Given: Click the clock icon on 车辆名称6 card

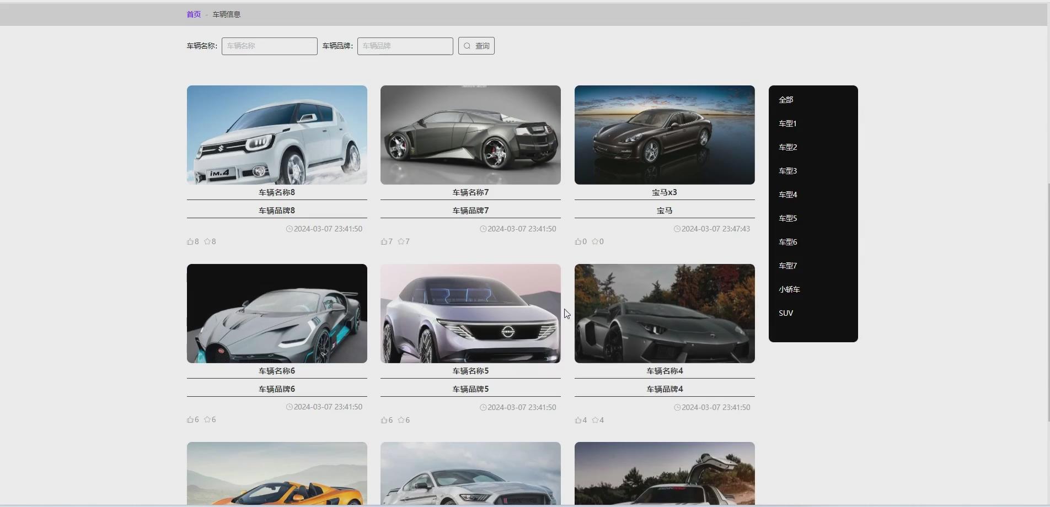Looking at the screenshot, I should [x=289, y=407].
